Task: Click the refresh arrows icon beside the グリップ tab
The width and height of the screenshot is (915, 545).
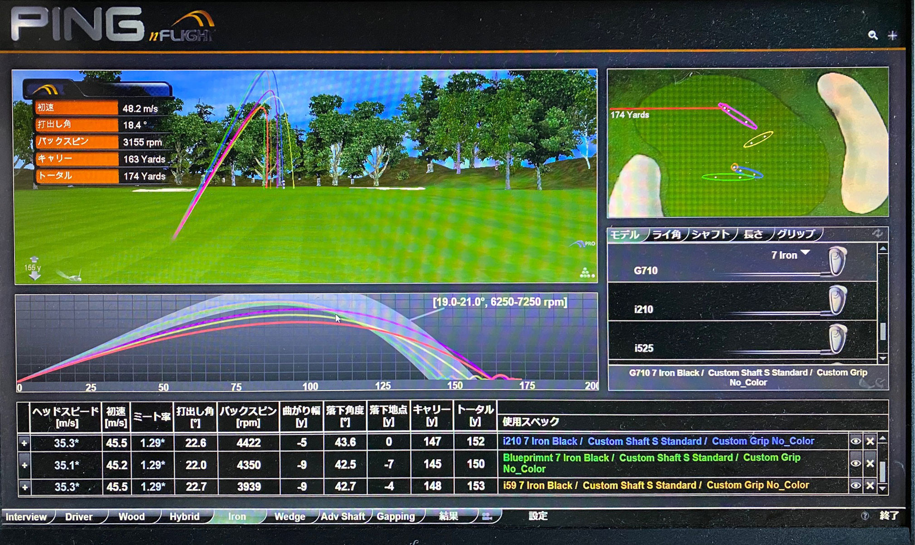Action: point(877,234)
